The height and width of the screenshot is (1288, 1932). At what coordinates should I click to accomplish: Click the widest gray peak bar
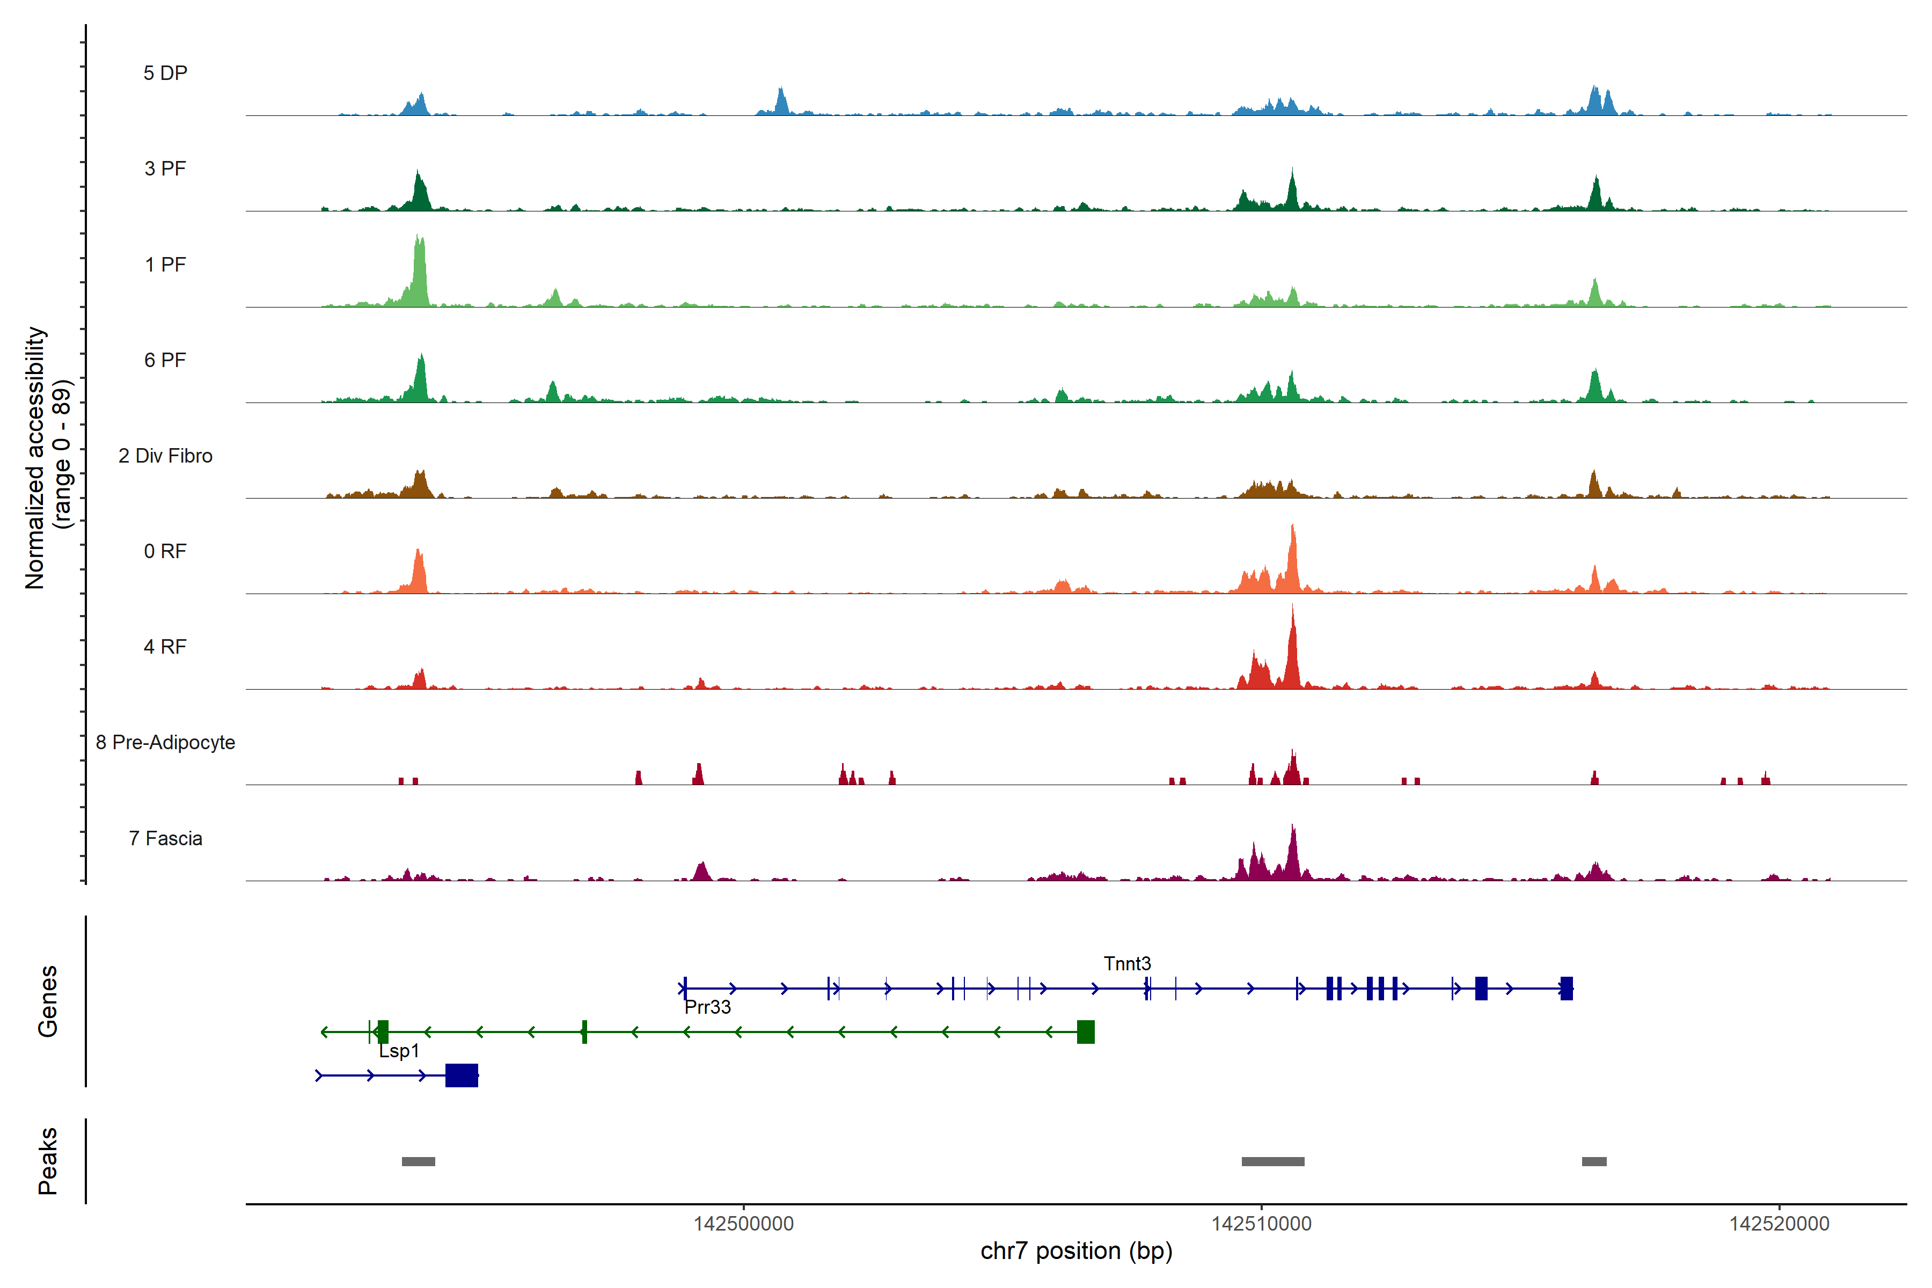click(x=1272, y=1161)
